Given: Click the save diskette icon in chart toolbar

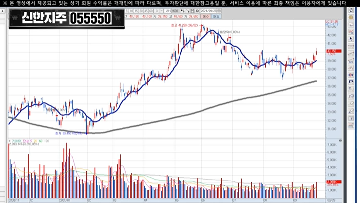Looking at the screenshot, I should click(192, 11).
